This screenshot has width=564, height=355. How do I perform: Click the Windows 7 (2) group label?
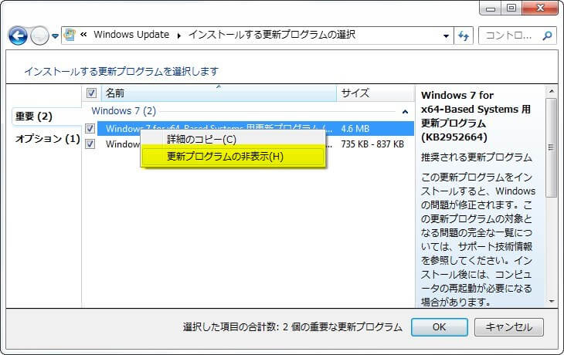point(124,110)
